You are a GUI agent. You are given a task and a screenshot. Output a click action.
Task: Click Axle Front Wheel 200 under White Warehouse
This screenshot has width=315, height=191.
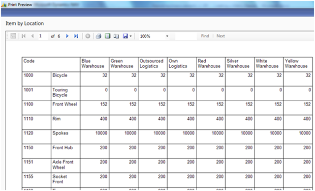click(278, 162)
